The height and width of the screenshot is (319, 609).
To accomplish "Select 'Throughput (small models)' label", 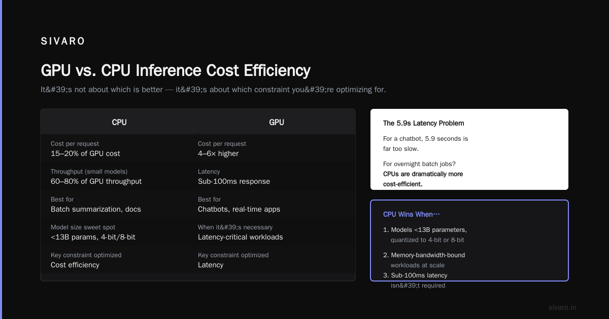I will point(89,172).
